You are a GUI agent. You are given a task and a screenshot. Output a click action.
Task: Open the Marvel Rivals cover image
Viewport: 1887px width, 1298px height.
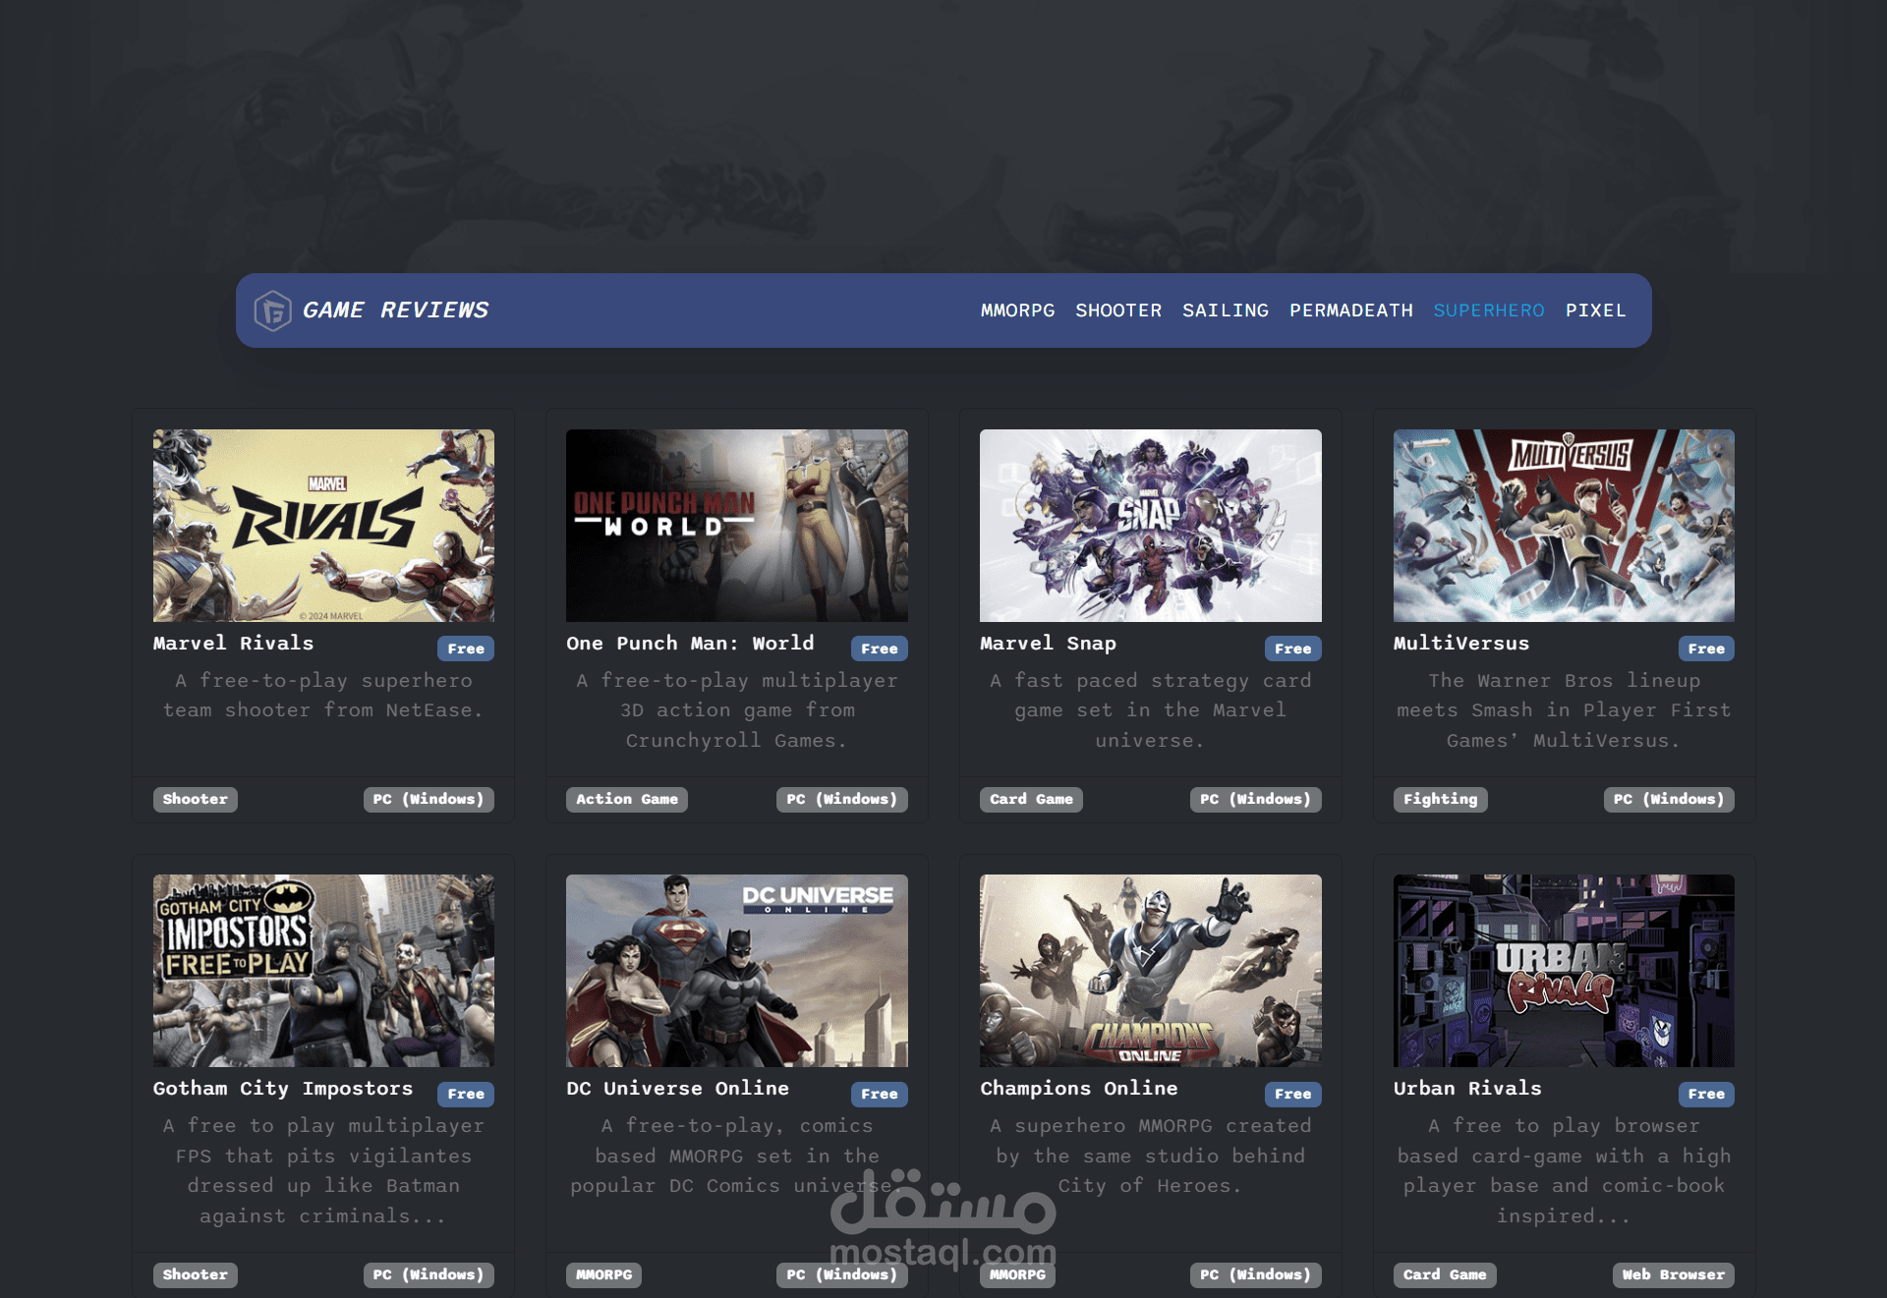(323, 526)
